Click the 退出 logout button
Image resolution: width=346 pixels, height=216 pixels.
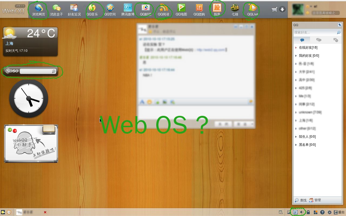point(339,212)
